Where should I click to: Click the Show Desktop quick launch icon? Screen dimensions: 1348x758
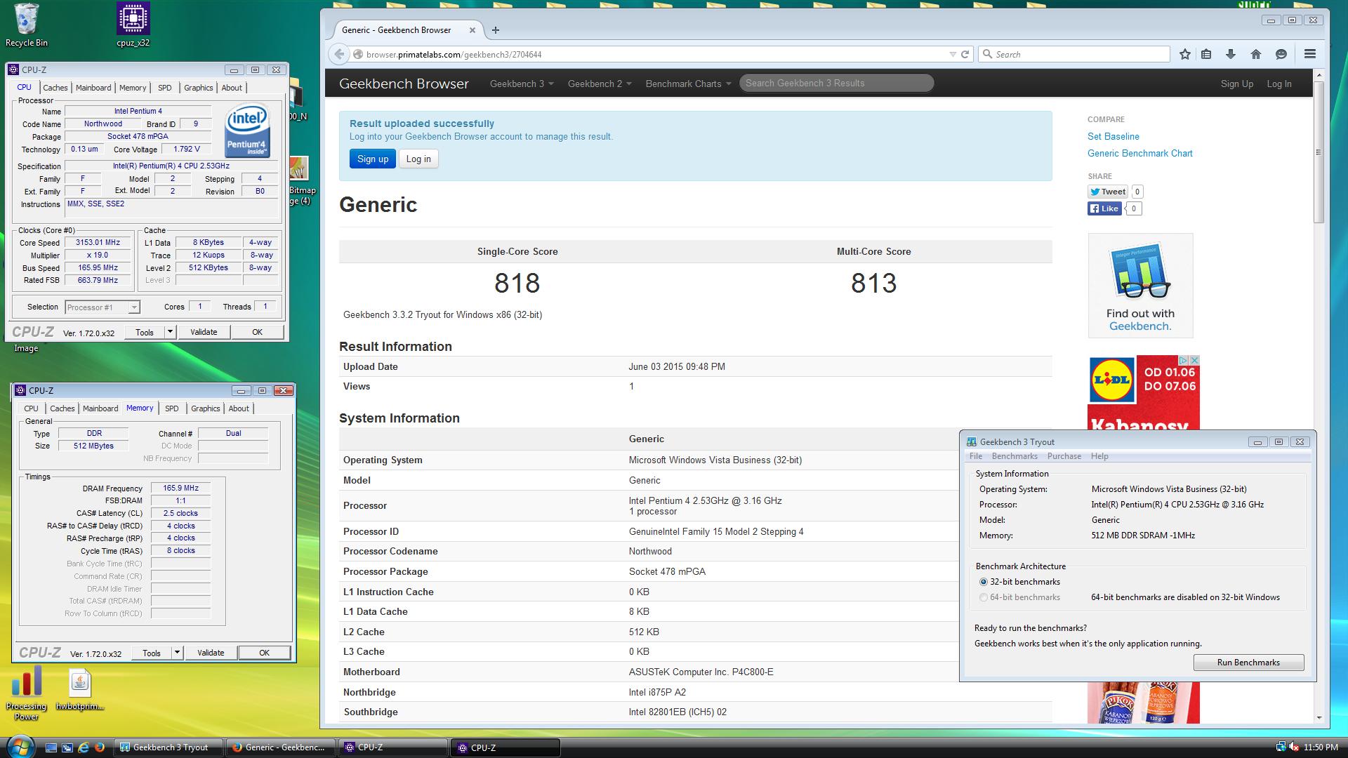coord(51,747)
